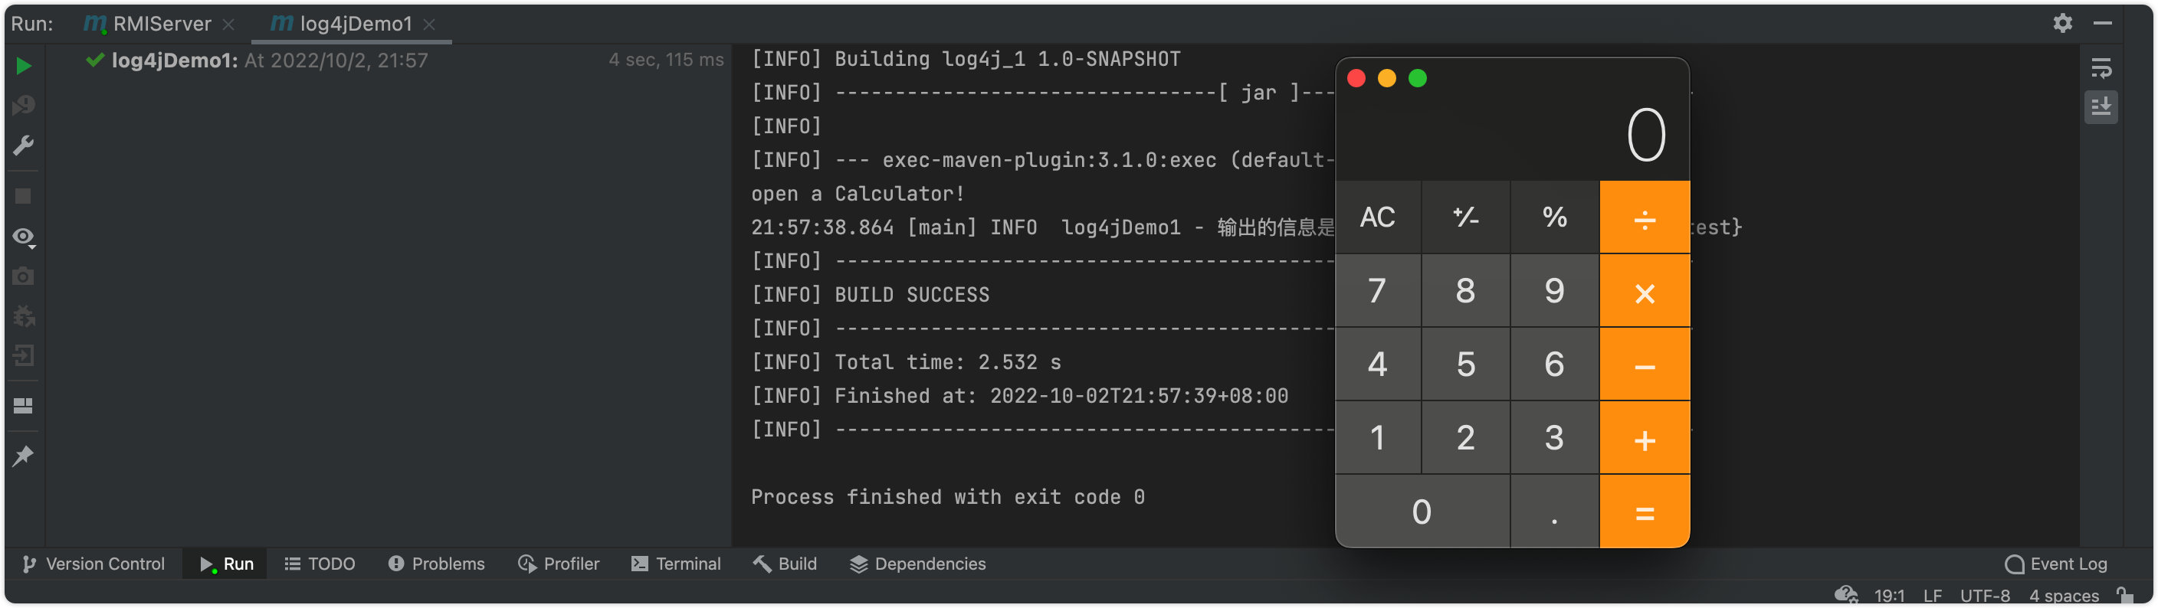The width and height of the screenshot is (2158, 608).
Task: Open Run panel settings gear
Action: pos(2061,24)
